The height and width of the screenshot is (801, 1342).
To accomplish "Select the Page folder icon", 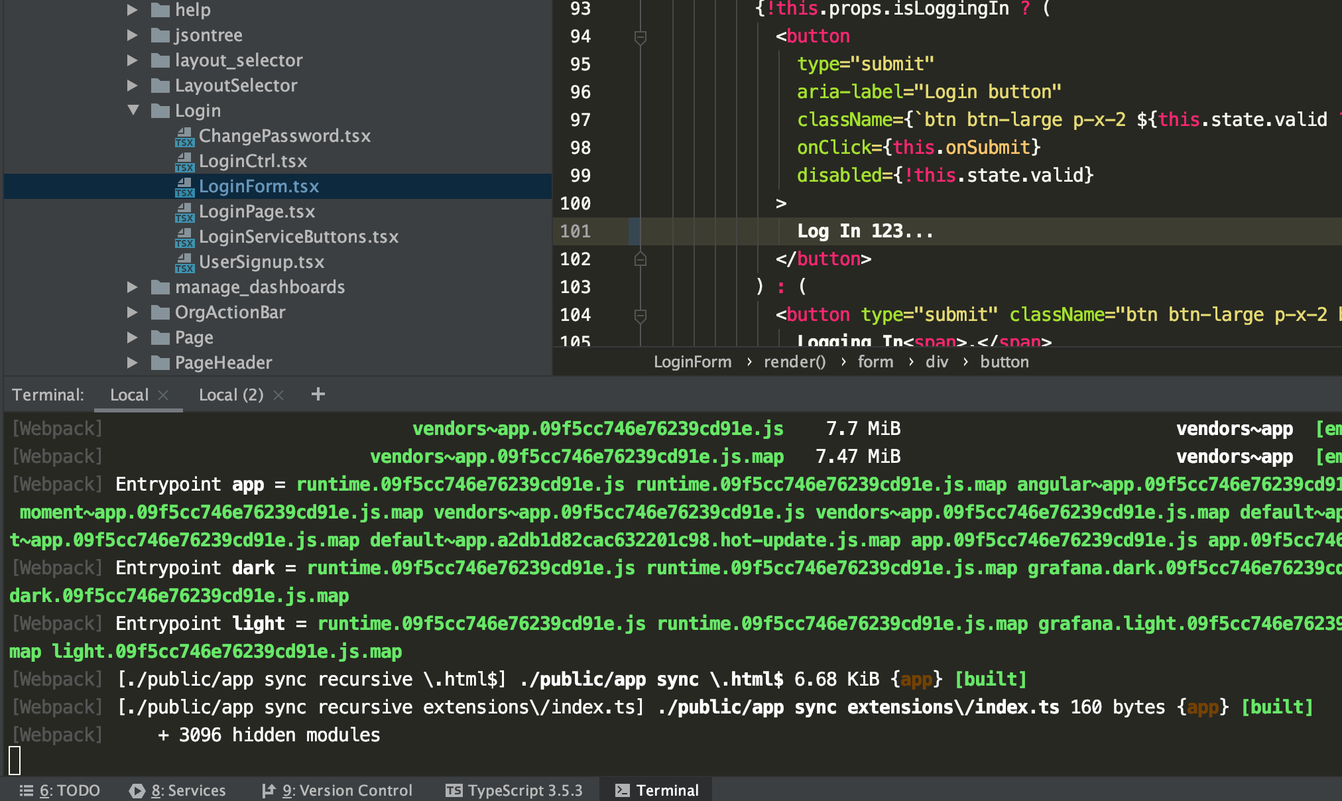I will pyautogui.click(x=160, y=338).
